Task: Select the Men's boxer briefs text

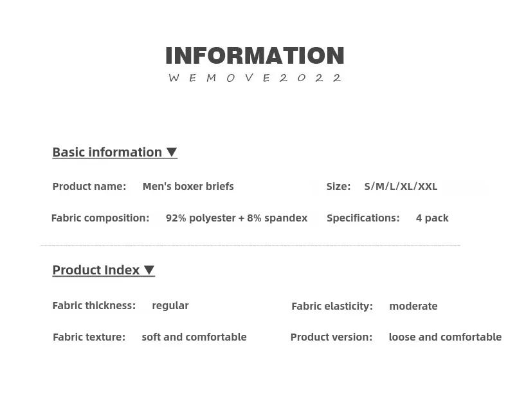Action: click(x=188, y=186)
